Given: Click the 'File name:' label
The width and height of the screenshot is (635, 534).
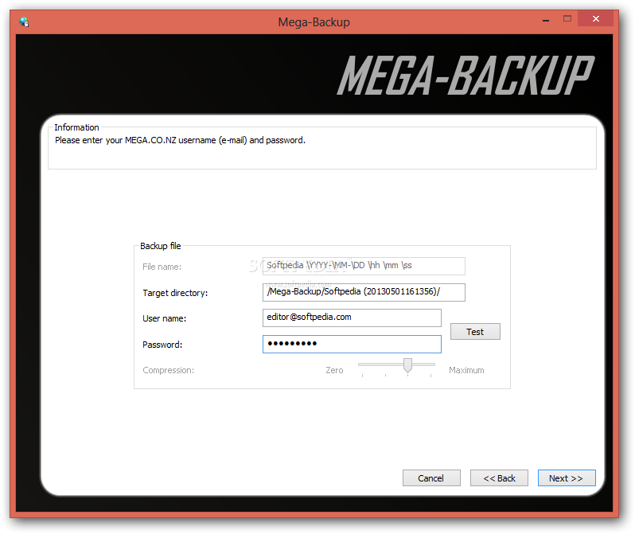Looking at the screenshot, I should pos(162,267).
